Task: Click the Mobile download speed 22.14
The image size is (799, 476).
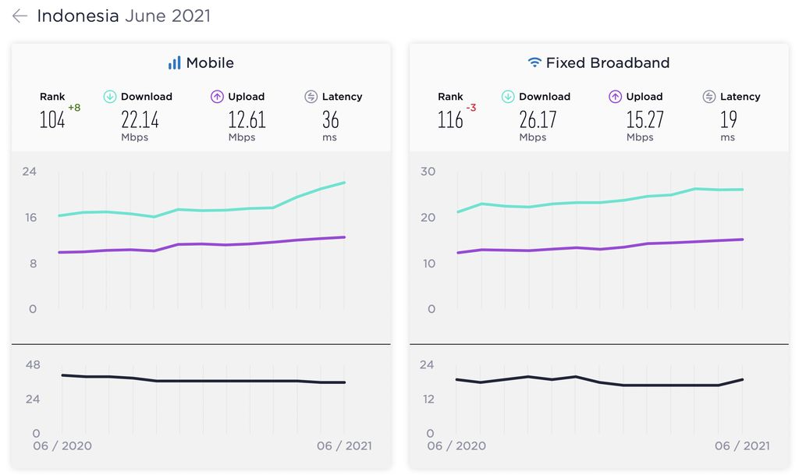Action: [x=140, y=119]
